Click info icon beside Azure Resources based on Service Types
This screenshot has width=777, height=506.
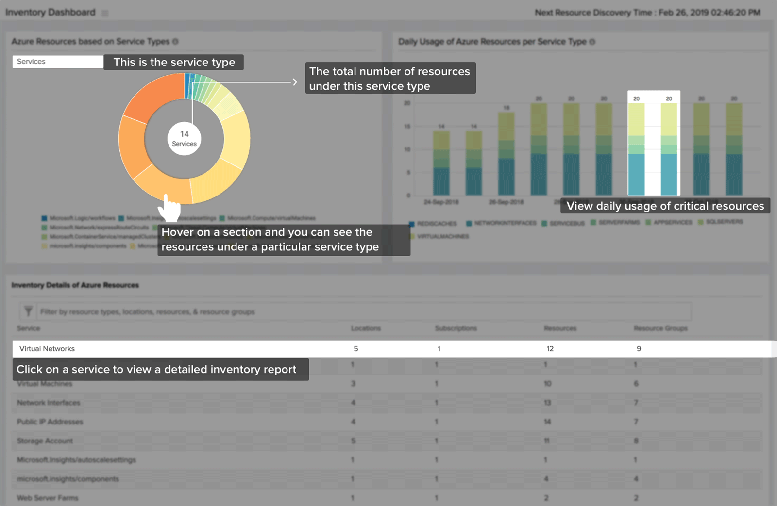pos(175,42)
